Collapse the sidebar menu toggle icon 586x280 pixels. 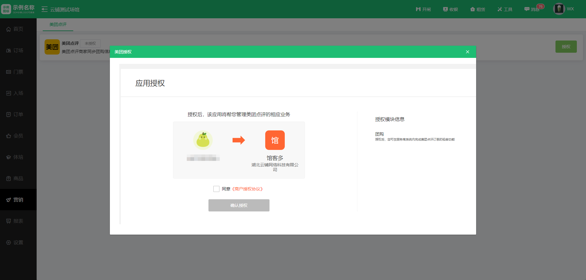(x=45, y=9)
